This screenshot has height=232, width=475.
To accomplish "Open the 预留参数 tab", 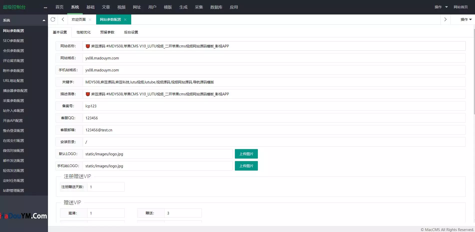I will click(x=107, y=32).
